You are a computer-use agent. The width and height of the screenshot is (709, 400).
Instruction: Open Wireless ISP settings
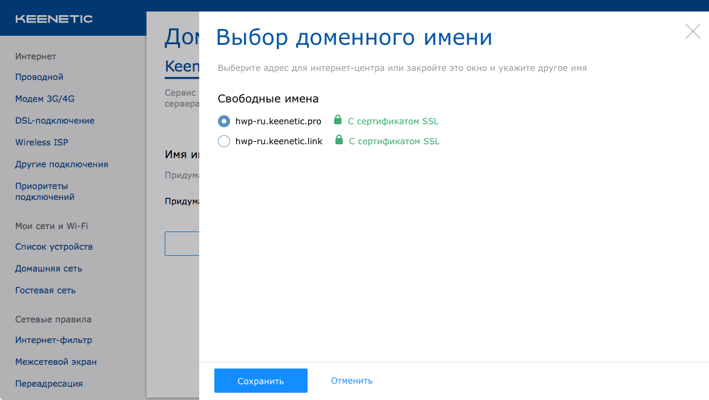pyautogui.click(x=42, y=142)
